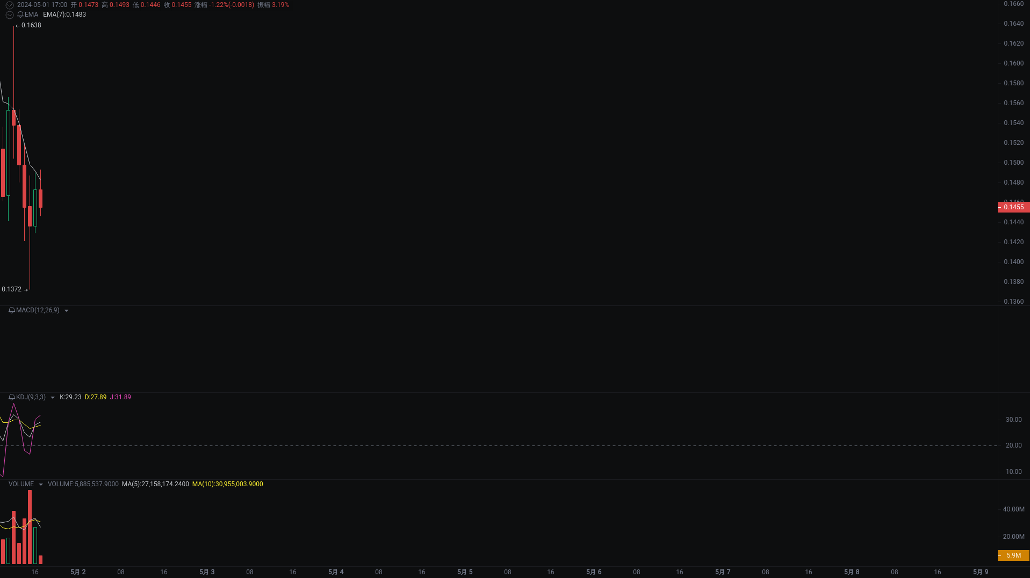The height and width of the screenshot is (578, 1030).
Task: Click the MA(10):30,955,003.9000 label
Action: click(227, 484)
